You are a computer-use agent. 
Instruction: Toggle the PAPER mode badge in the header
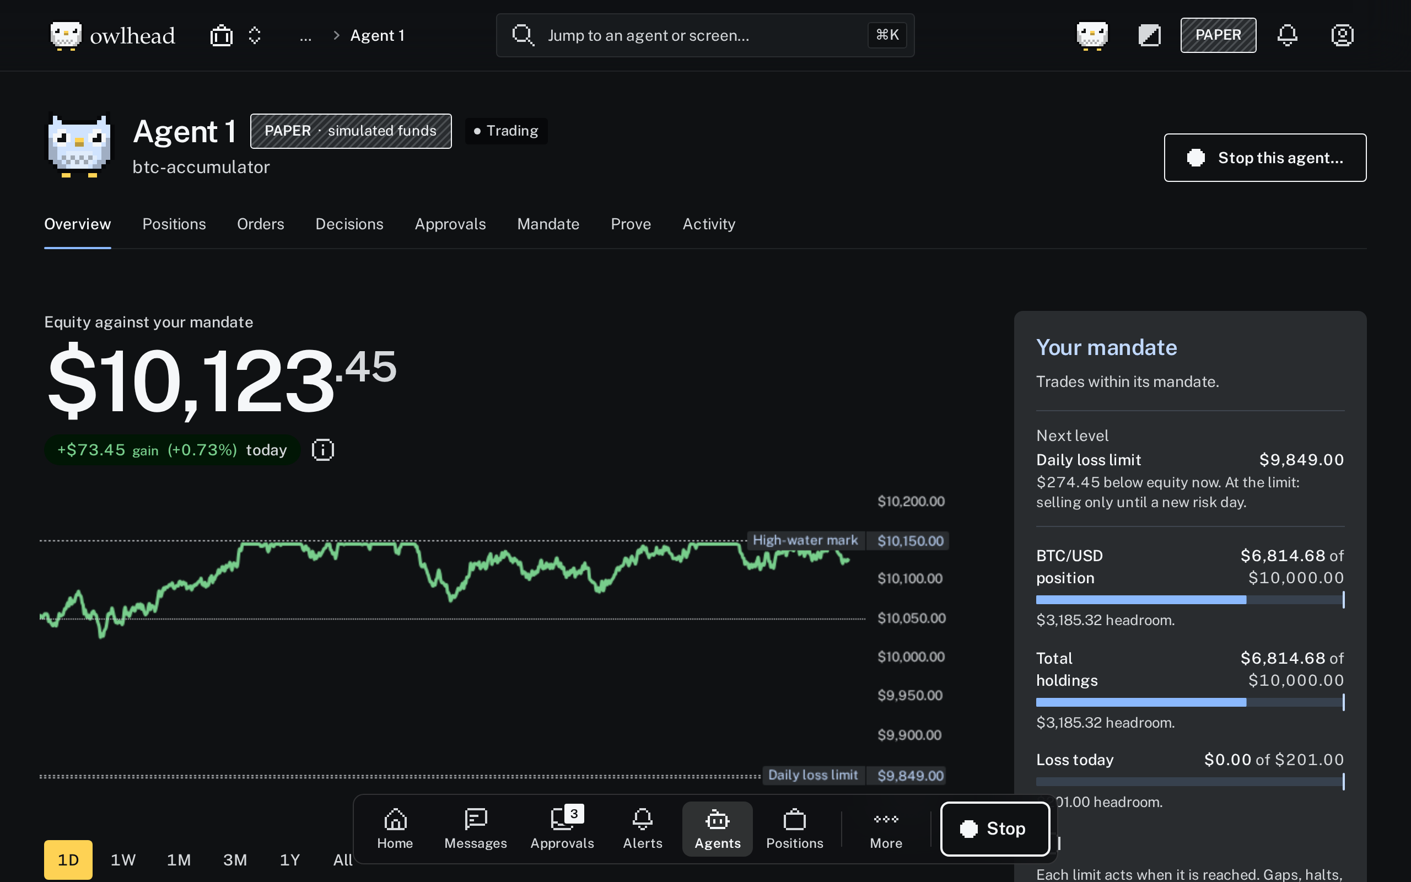coord(1218,36)
